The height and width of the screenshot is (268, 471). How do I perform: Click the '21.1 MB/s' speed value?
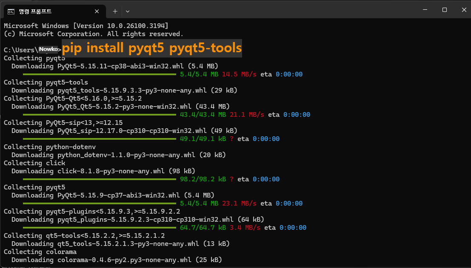point(247,115)
